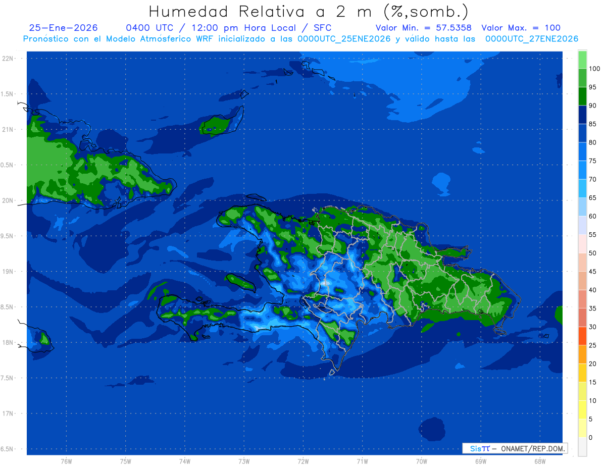
Task: Click the '17N' latitude axis label
Action: pos(8,413)
